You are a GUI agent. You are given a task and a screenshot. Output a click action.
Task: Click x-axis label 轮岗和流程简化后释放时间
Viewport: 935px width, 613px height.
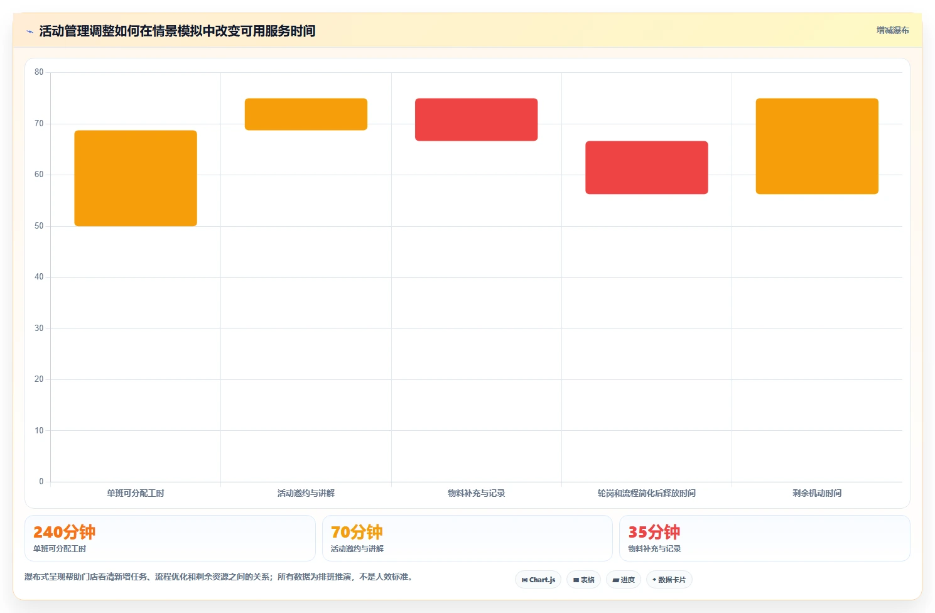coord(647,494)
